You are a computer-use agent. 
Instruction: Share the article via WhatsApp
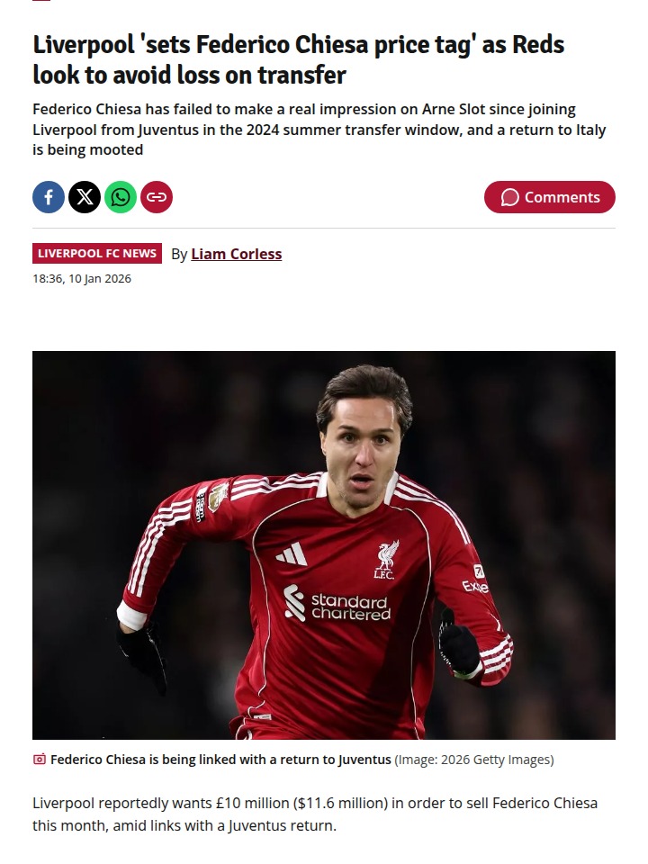coord(121,197)
